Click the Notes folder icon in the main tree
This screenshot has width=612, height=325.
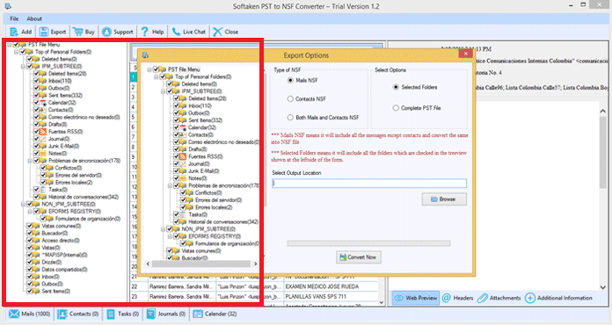(x=43, y=154)
